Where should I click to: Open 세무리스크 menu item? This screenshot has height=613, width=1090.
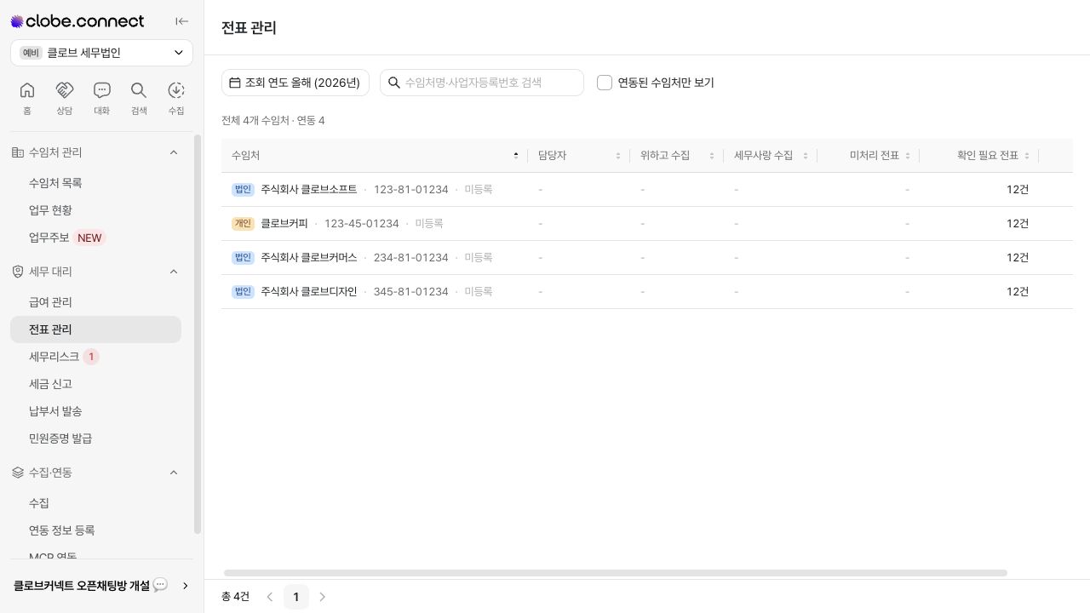pos(95,357)
